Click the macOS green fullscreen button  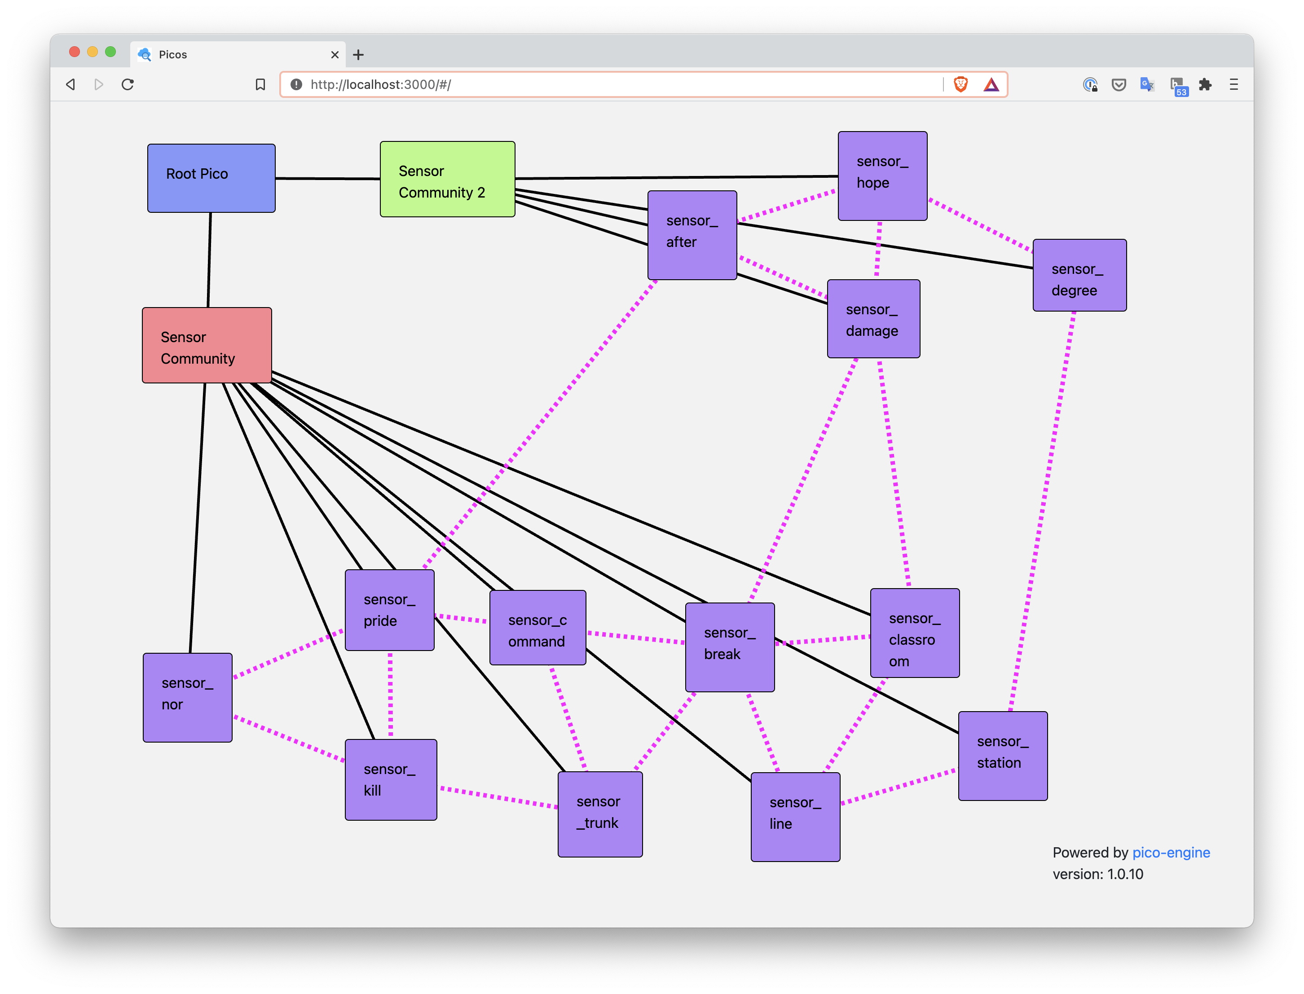click(x=110, y=52)
